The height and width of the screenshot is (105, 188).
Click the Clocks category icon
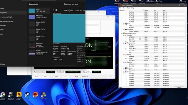click(x=126, y=72)
